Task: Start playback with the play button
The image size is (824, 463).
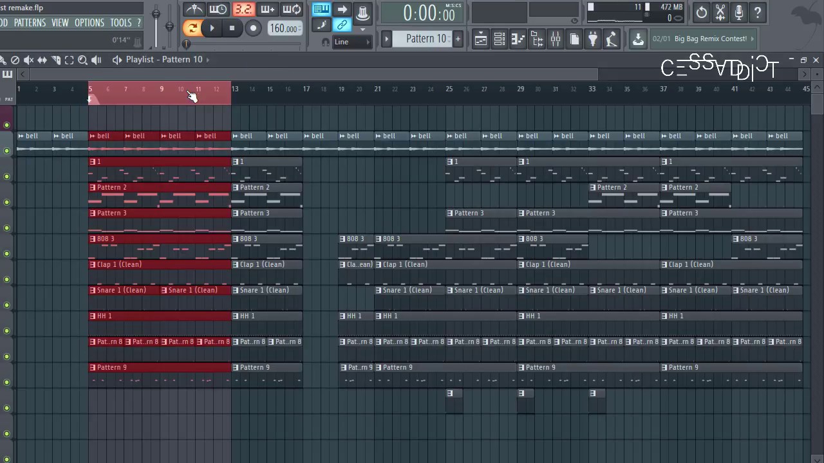Action: click(212, 28)
